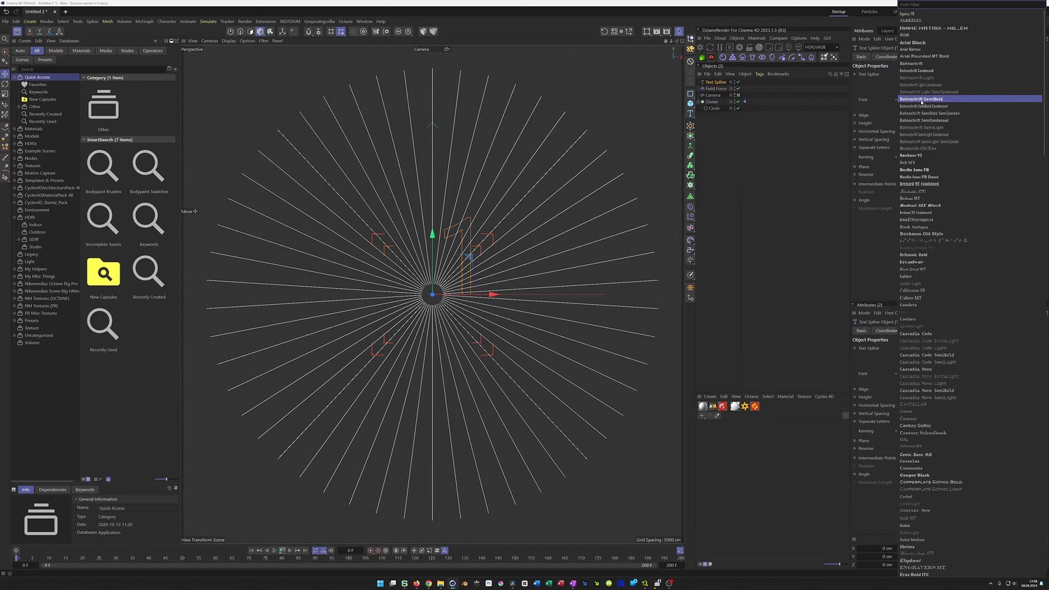Open a new project tab with plus icon

pyautogui.click(x=66, y=12)
